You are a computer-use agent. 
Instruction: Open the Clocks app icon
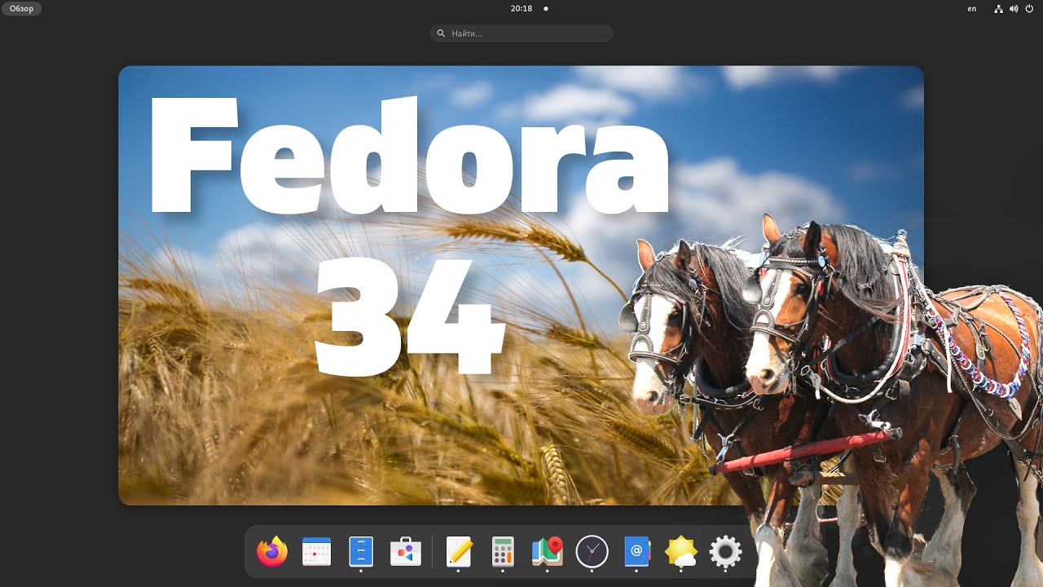pyautogui.click(x=592, y=552)
